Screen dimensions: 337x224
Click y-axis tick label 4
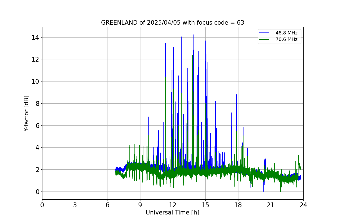[37, 148]
